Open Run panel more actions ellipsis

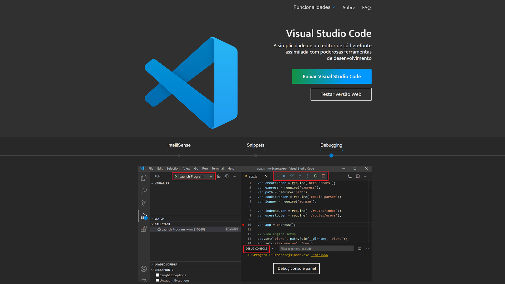tap(234, 176)
